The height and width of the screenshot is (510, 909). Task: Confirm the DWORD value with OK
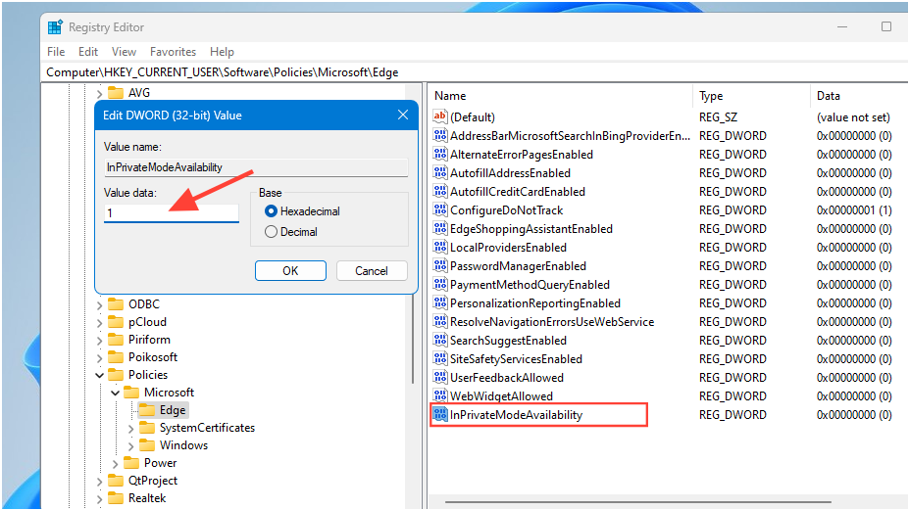tap(290, 271)
